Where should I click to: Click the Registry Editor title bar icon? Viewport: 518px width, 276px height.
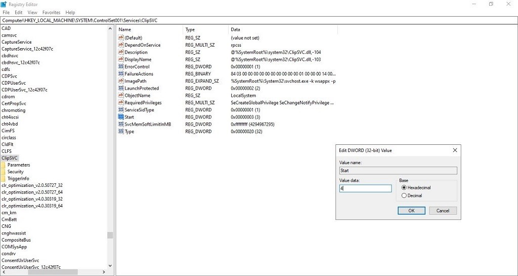point(4,4)
